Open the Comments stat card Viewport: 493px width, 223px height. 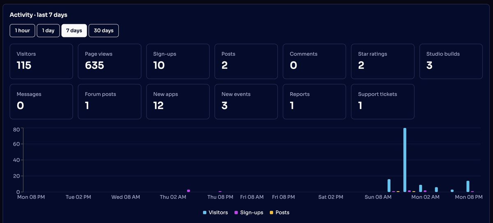(314, 61)
